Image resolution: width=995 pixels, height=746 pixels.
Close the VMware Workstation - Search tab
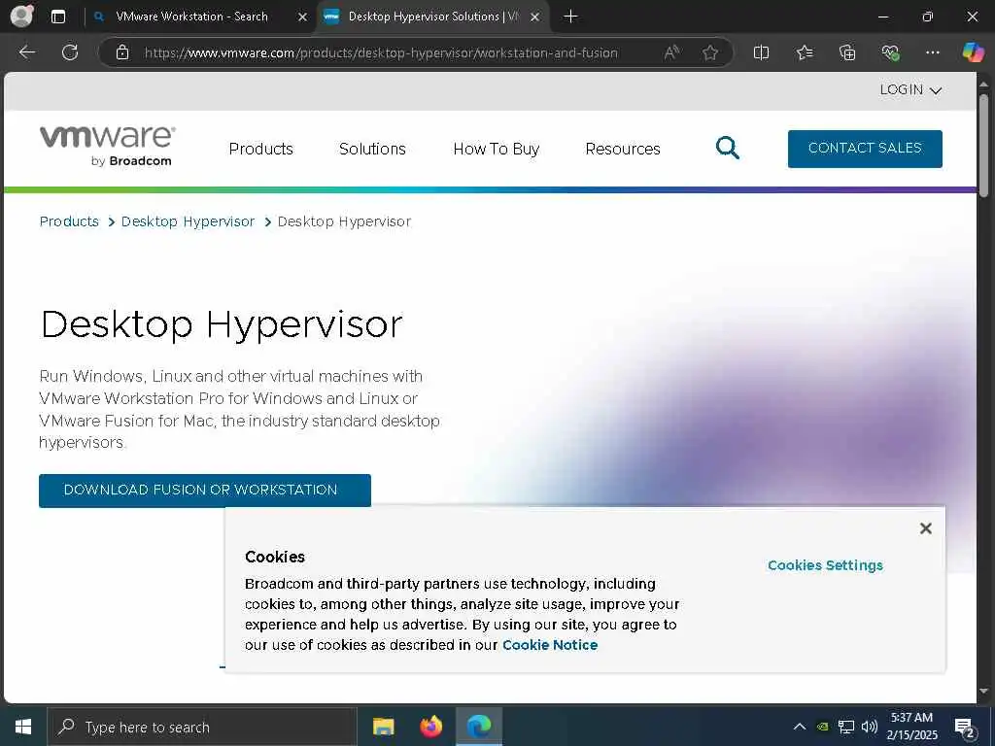303,17
